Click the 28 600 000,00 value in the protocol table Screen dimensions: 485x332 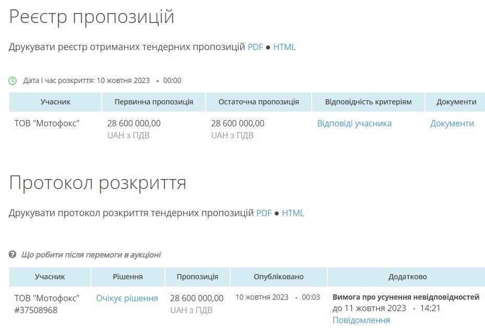tap(197, 298)
